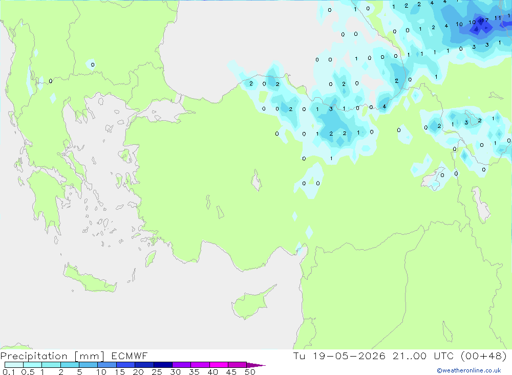
Task: Click the legend arrow tip above 50
Action: click(256, 365)
